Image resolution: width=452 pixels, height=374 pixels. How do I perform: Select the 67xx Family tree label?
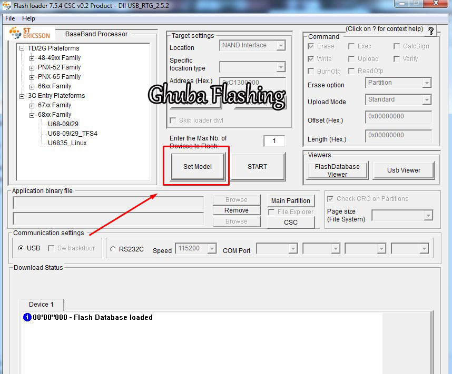click(x=54, y=105)
